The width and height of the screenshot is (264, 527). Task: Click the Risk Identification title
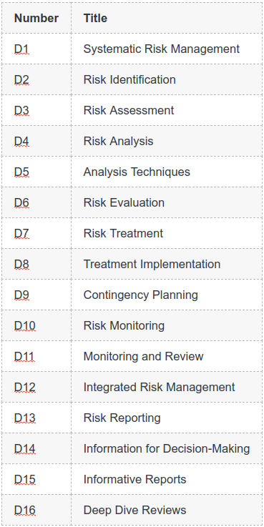129,79
